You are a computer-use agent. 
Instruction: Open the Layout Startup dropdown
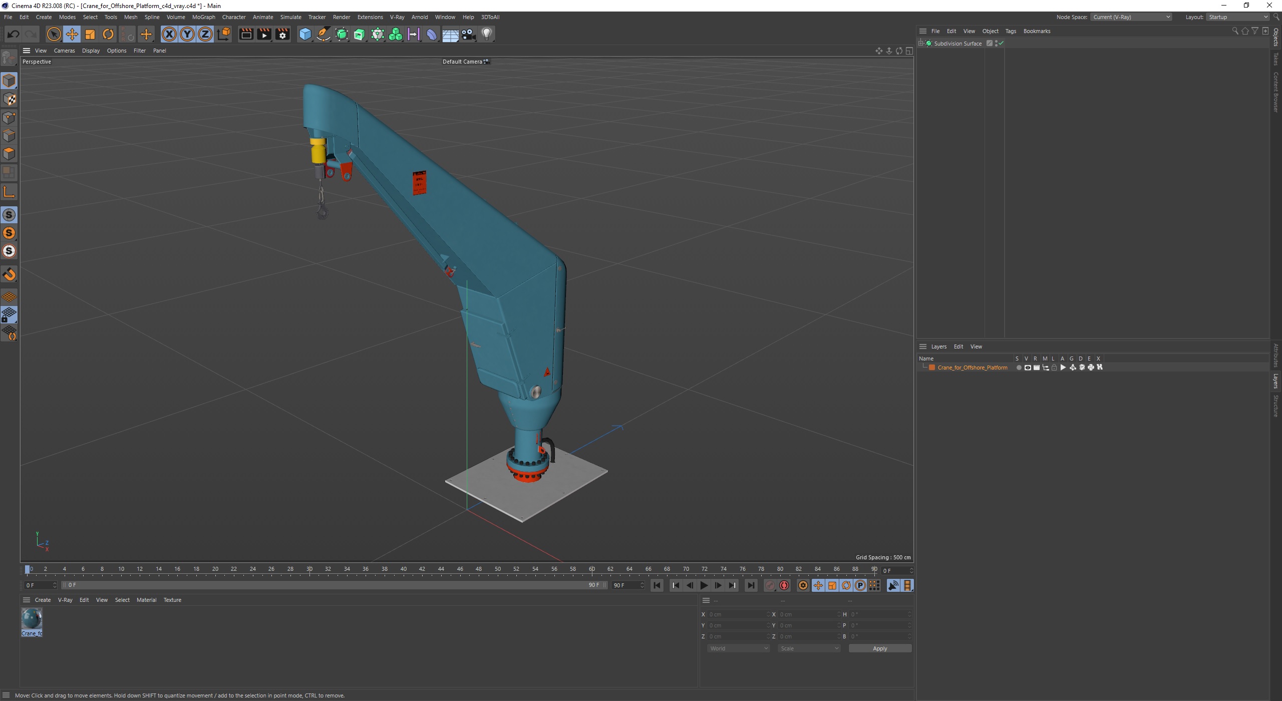point(1237,17)
